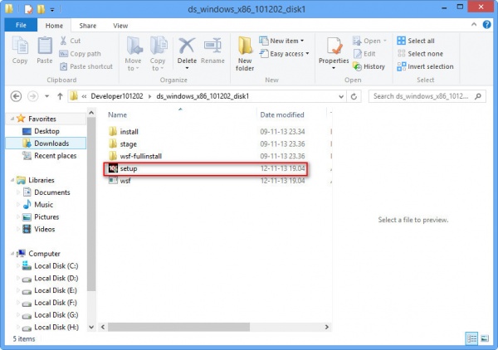Open Recent places
Viewport: 498px width, 350px height.
tap(55, 156)
